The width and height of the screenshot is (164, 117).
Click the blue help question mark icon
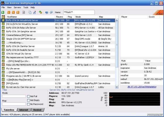(x=47, y=12)
